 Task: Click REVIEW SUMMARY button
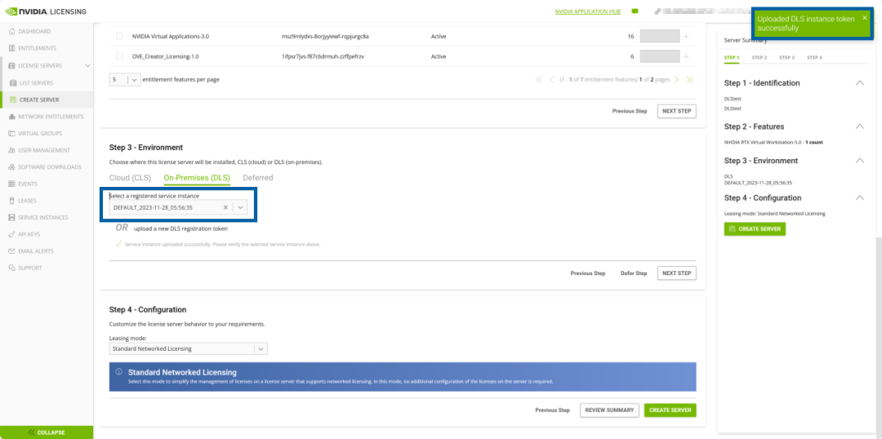[610, 410]
